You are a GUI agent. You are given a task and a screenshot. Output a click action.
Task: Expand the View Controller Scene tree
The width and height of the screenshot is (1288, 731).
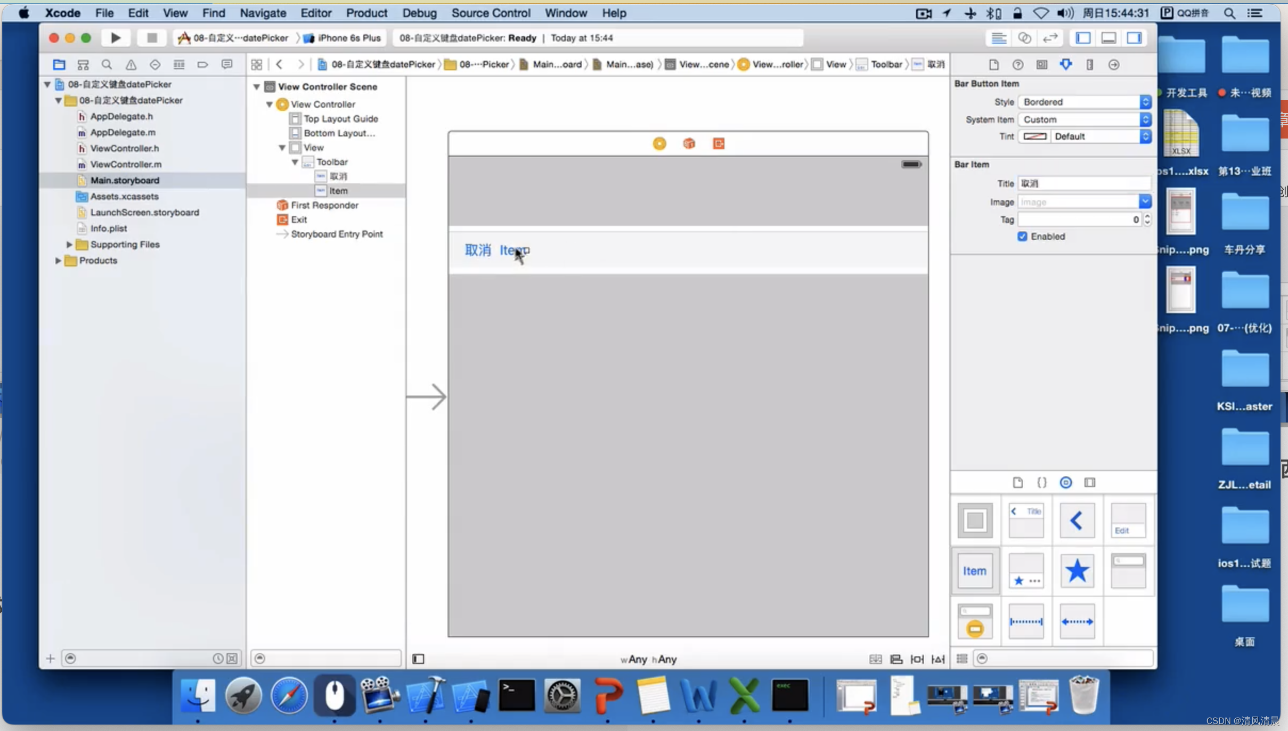[257, 86]
